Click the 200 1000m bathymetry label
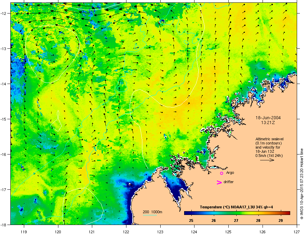This screenshot has height=235, width=304. point(153,212)
